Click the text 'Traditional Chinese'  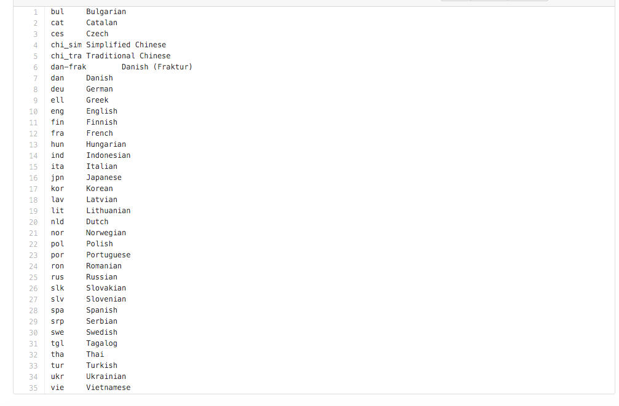128,56
